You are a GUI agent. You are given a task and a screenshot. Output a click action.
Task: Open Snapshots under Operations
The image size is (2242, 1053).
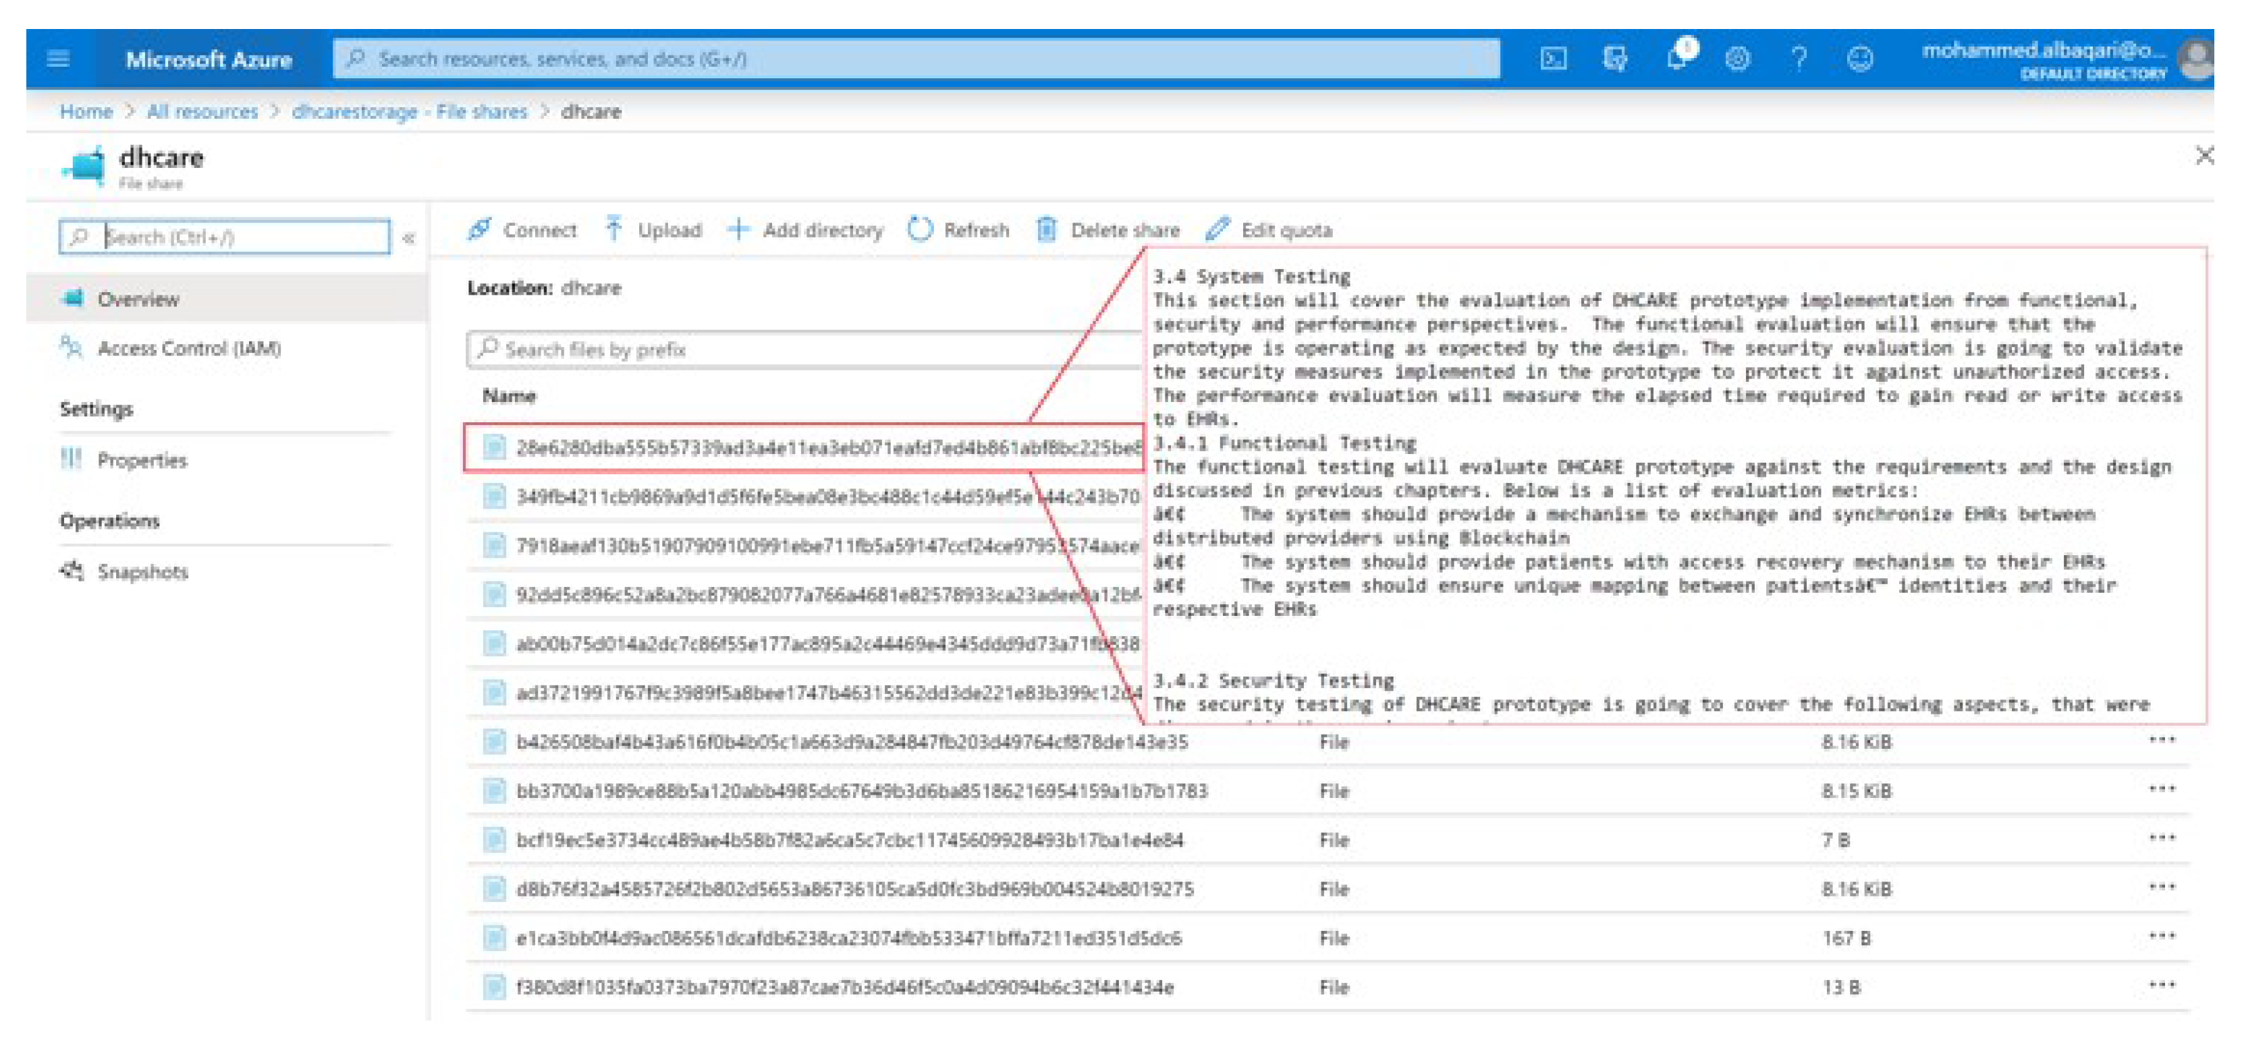[x=142, y=572]
